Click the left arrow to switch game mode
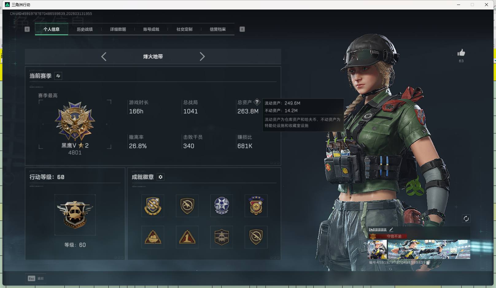 [x=103, y=56]
